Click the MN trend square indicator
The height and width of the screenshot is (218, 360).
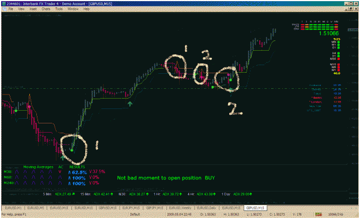tap(339, 42)
